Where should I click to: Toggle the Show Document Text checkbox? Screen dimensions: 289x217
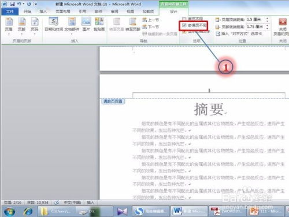(184, 32)
